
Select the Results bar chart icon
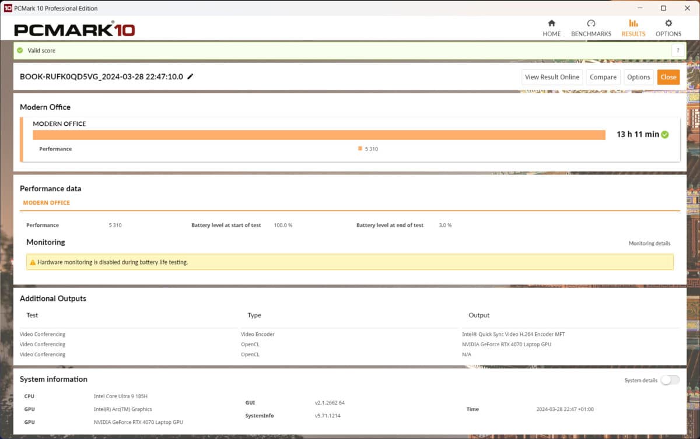pyautogui.click(x=633, y=23)
